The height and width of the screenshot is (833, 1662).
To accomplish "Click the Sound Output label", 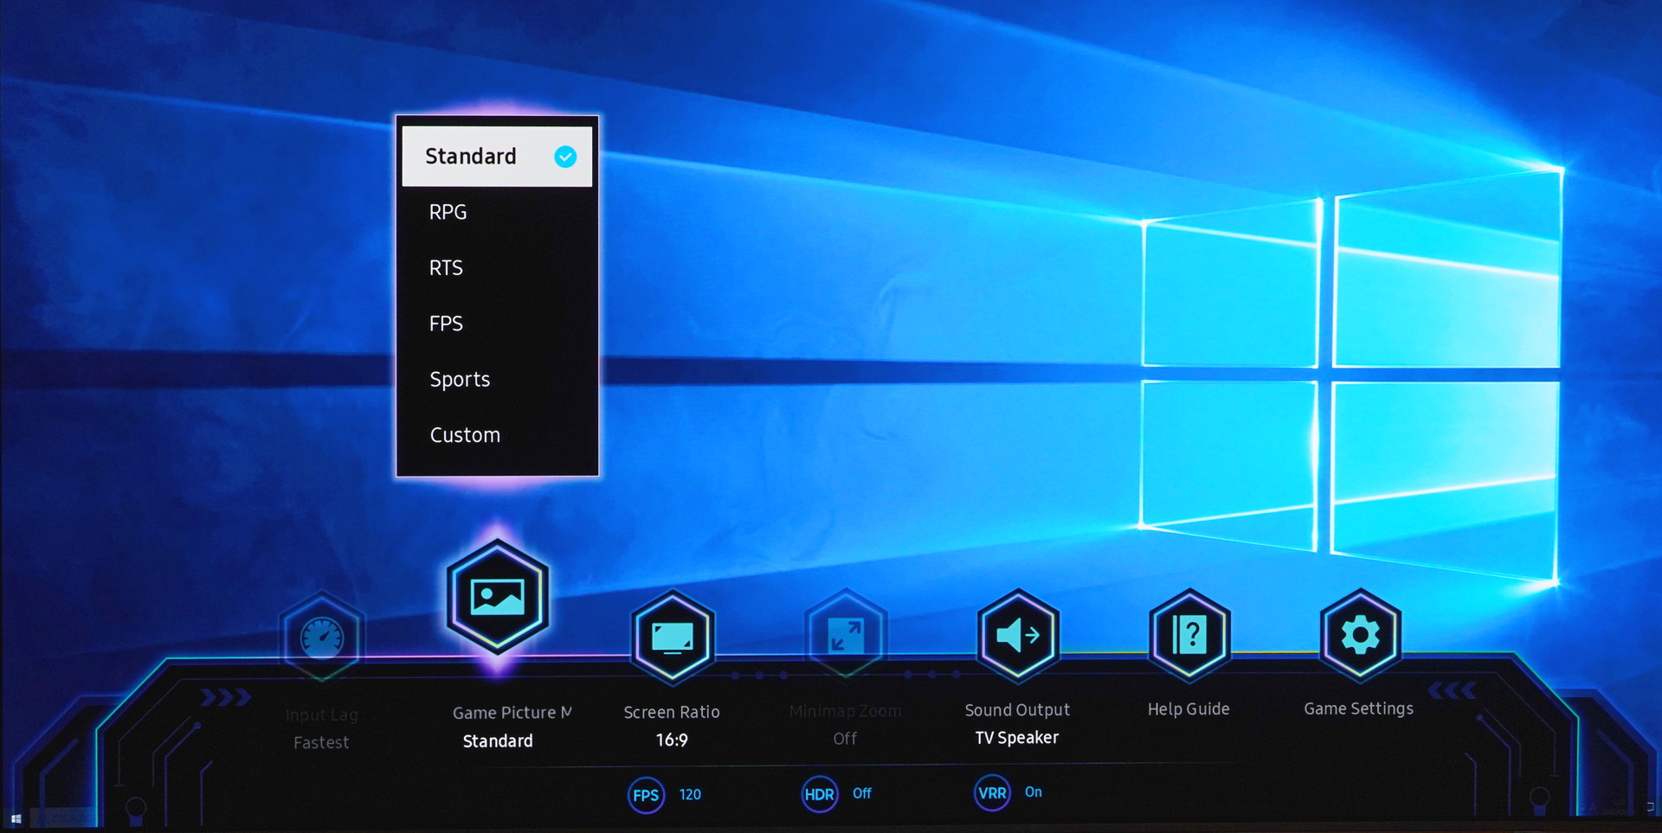I will tap(1017, 710).
